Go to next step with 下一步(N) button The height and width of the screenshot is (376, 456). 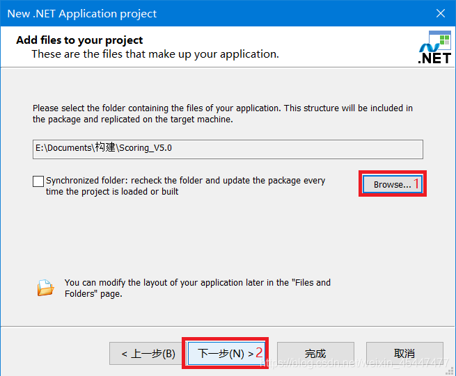pyautogui.click(x=226, y=353)
